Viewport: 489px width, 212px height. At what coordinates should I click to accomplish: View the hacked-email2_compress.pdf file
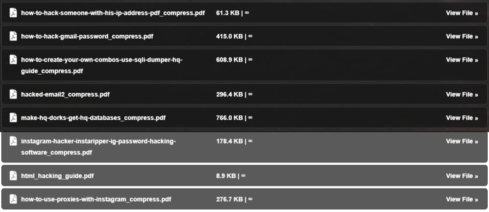coord(462,95)
